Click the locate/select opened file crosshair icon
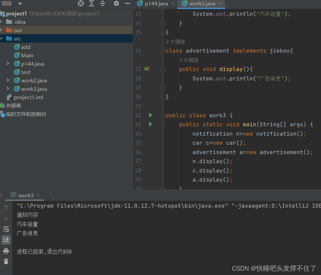The width and height of the screenshot is (321, 275). coord(81,3)
